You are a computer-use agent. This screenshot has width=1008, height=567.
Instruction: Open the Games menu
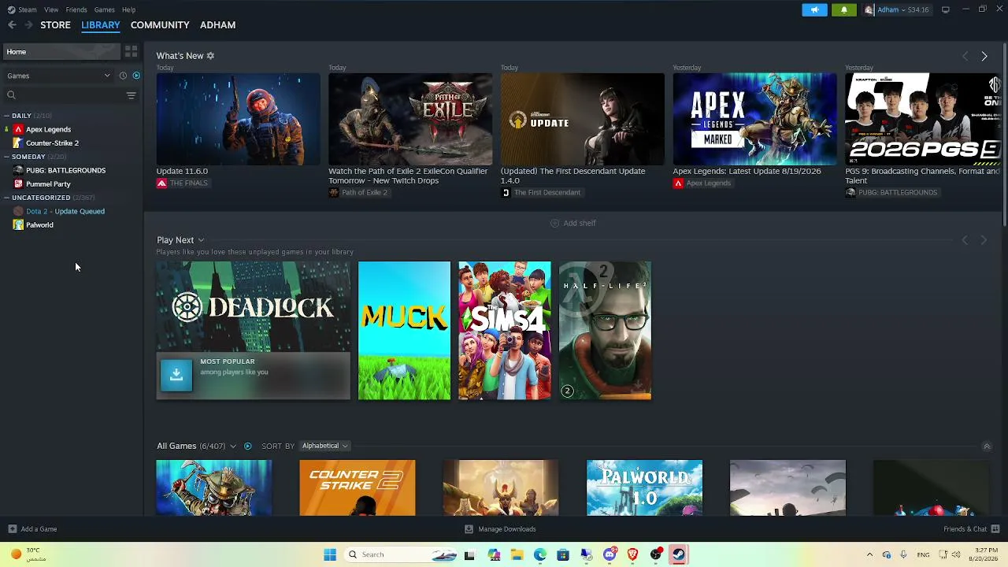click(x=104, y=9)
